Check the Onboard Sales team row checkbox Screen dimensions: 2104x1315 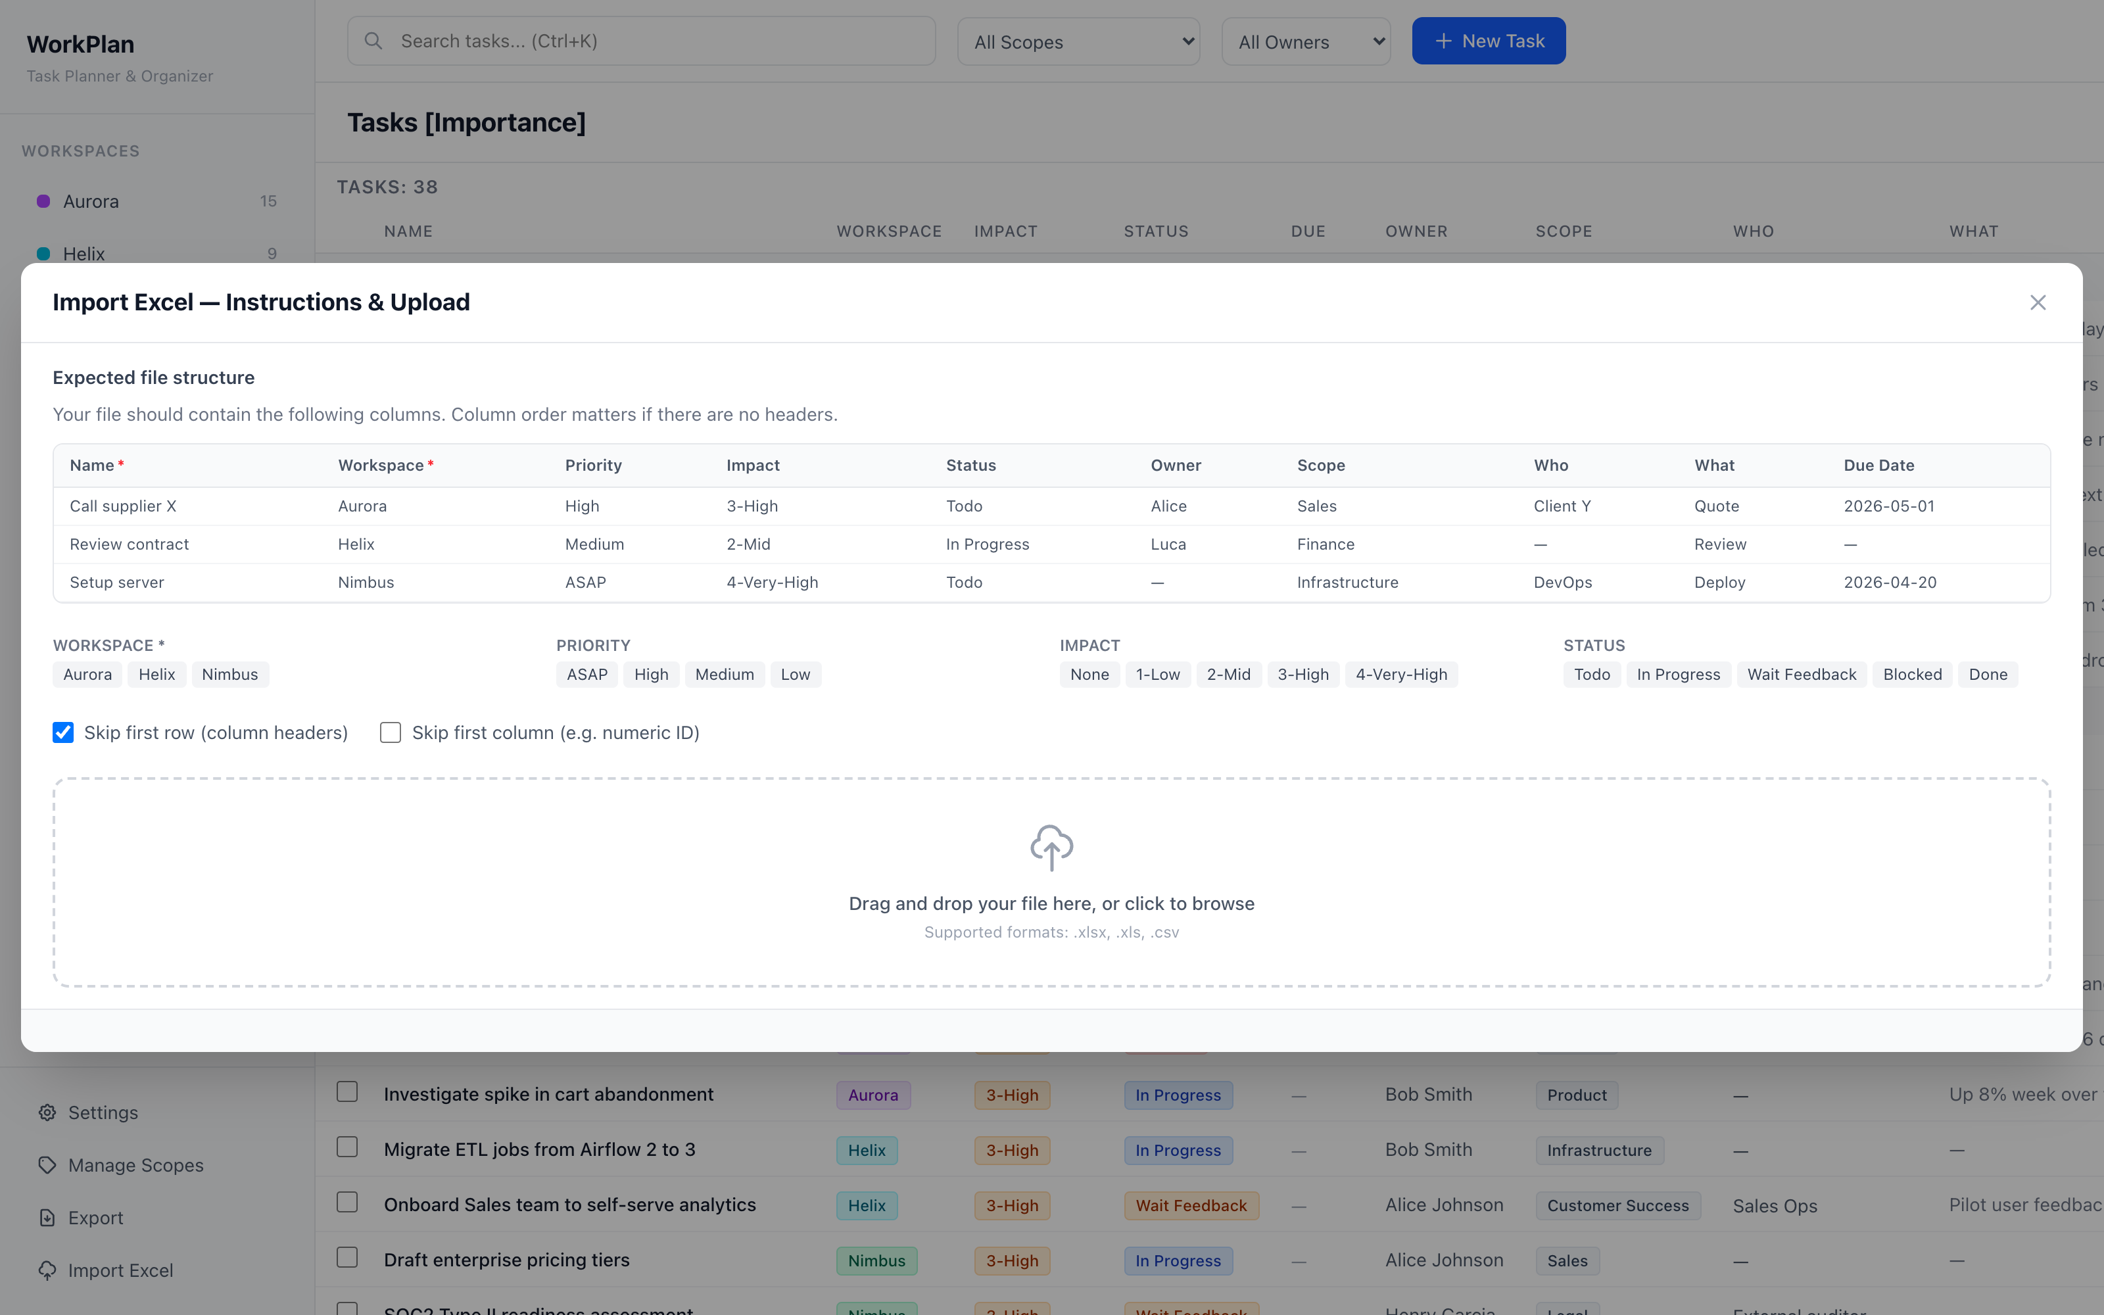[x=347, y=1202]
